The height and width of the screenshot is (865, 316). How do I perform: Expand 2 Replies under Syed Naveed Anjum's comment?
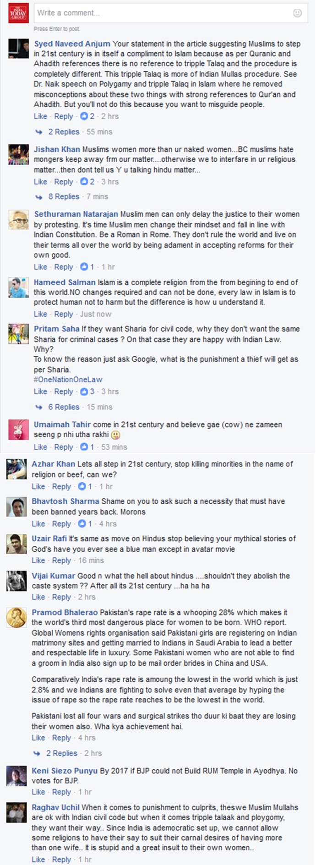click(64, 132)
